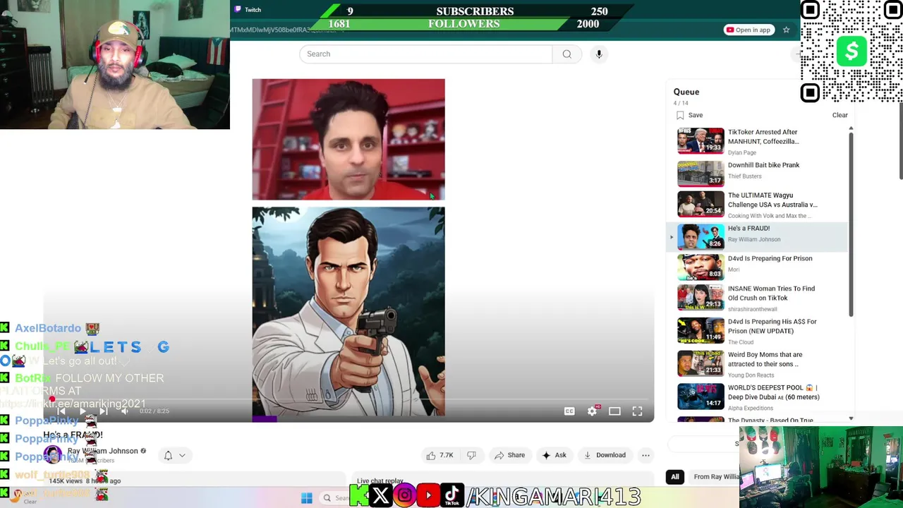Screen dimensions: 903x508
Task: Click the queue scroll-down arrow
Action: tap(851, 418)
